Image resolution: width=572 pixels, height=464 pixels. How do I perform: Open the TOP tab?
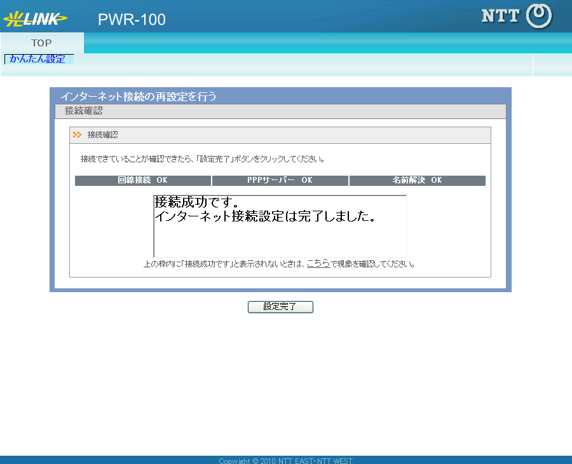point(42,43)
